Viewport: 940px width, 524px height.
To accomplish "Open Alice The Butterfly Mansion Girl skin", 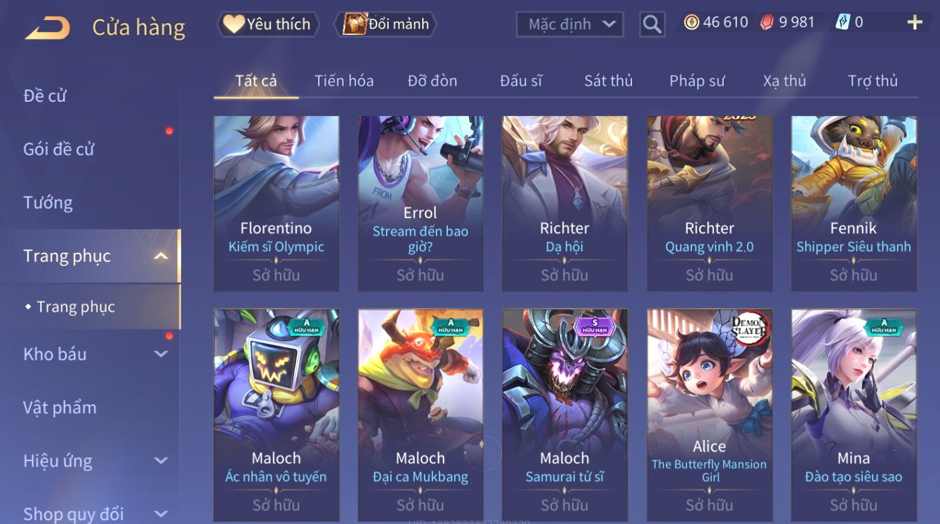I will 710,415.
